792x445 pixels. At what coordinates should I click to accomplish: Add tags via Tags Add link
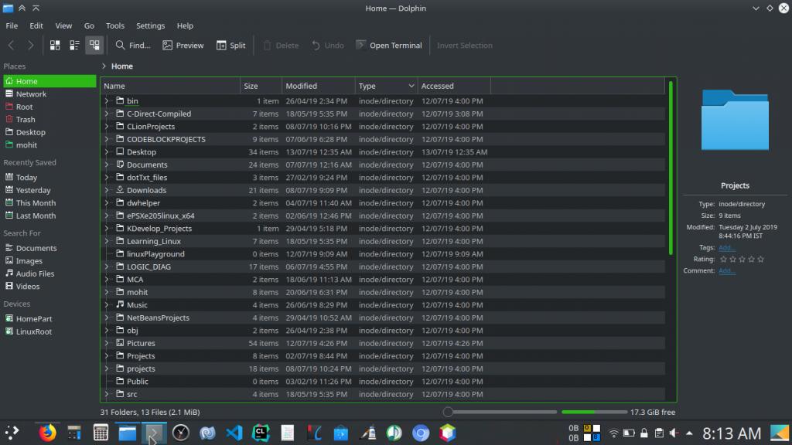pos(726,247)
